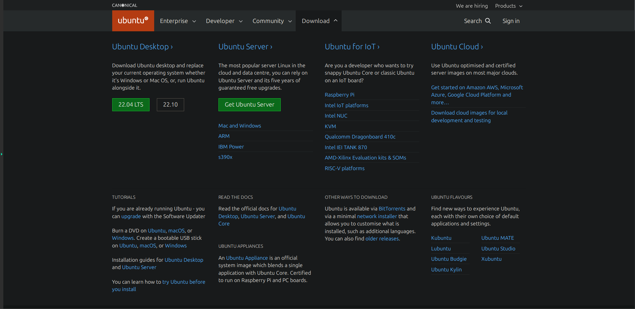The image size is (635, 309).
Task: Open the Developer dropdown menu
Action: [224, 21]
